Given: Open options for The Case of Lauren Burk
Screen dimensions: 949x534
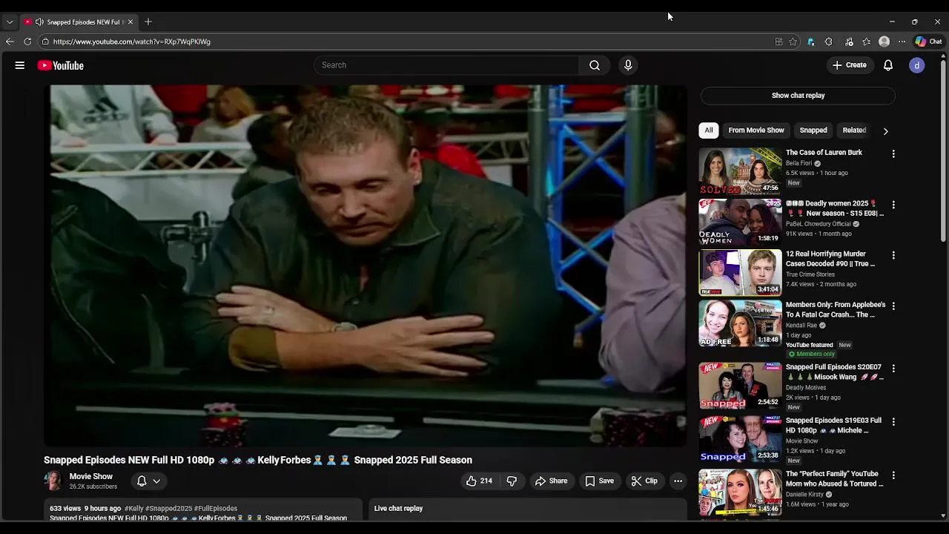Looking at the screenshot, I should coord(893,154).
